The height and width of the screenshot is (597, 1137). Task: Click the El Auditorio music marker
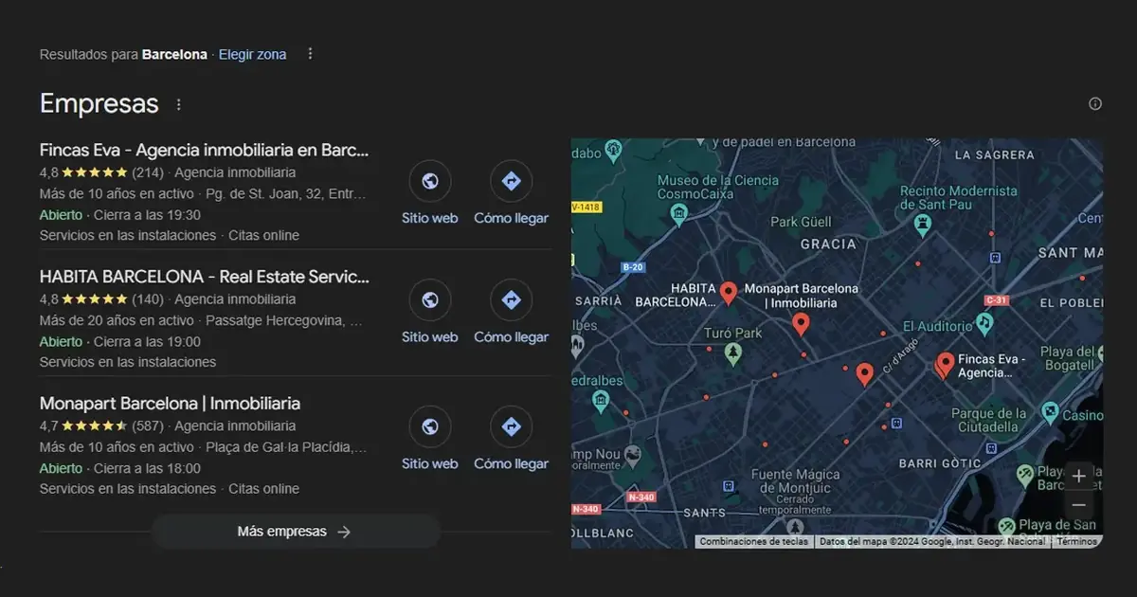(x=985, y=323)
